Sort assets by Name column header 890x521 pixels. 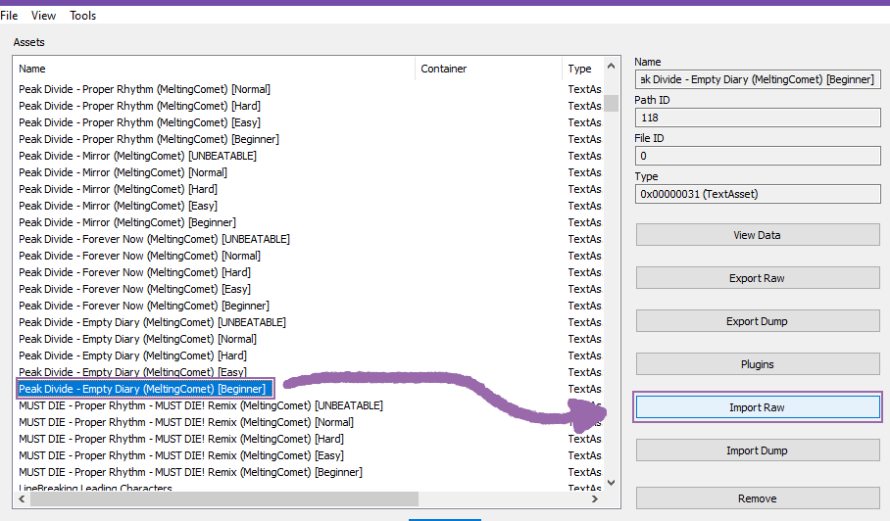click(214, 69)
